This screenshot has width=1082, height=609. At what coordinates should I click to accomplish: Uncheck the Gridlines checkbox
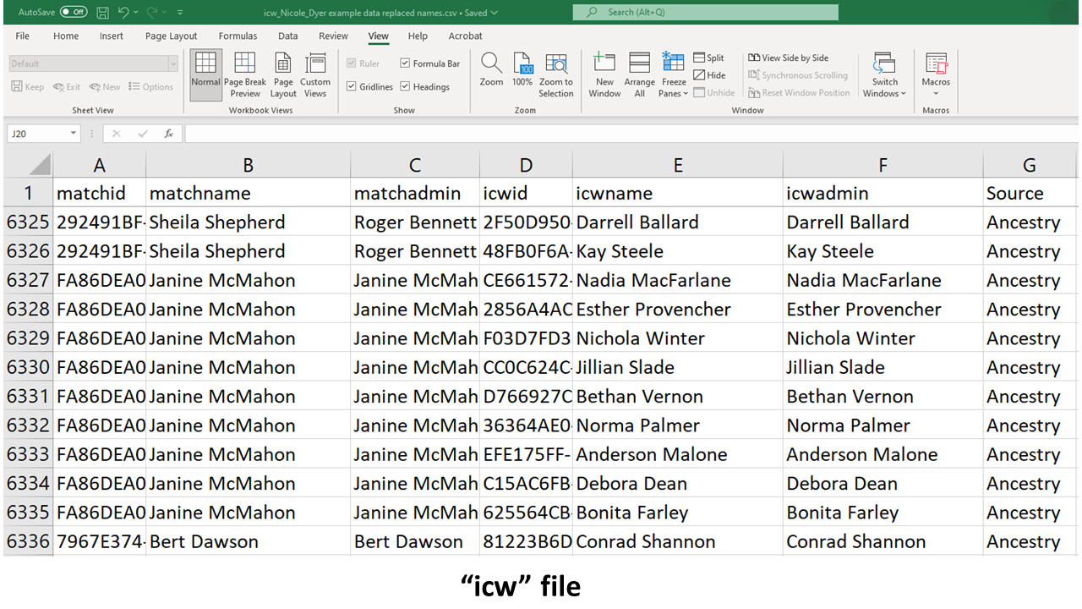pos(352,86)
